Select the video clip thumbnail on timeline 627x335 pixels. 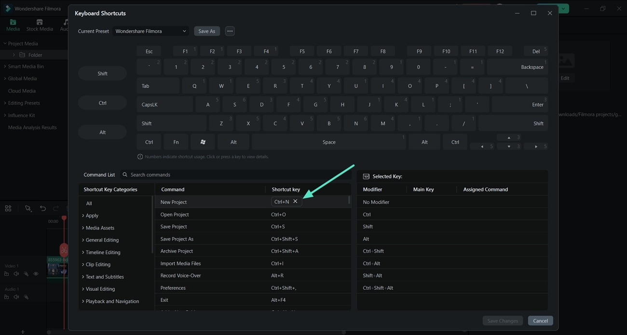(57, 267)
